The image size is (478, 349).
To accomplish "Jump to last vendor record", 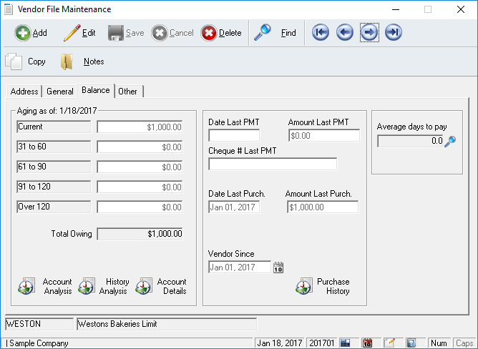I will (x=393, y=33).
